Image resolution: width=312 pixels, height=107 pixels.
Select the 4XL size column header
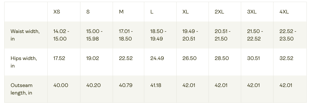coord(284,12)
